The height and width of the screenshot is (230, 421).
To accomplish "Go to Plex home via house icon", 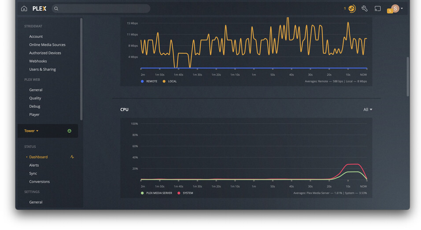I will 24,9.
